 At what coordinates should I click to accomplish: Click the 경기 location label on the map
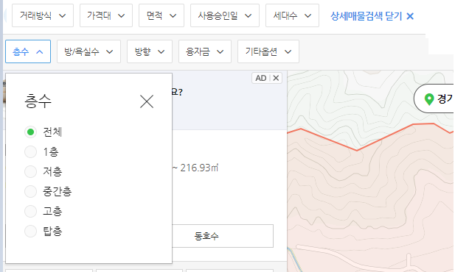click(445, 99)
